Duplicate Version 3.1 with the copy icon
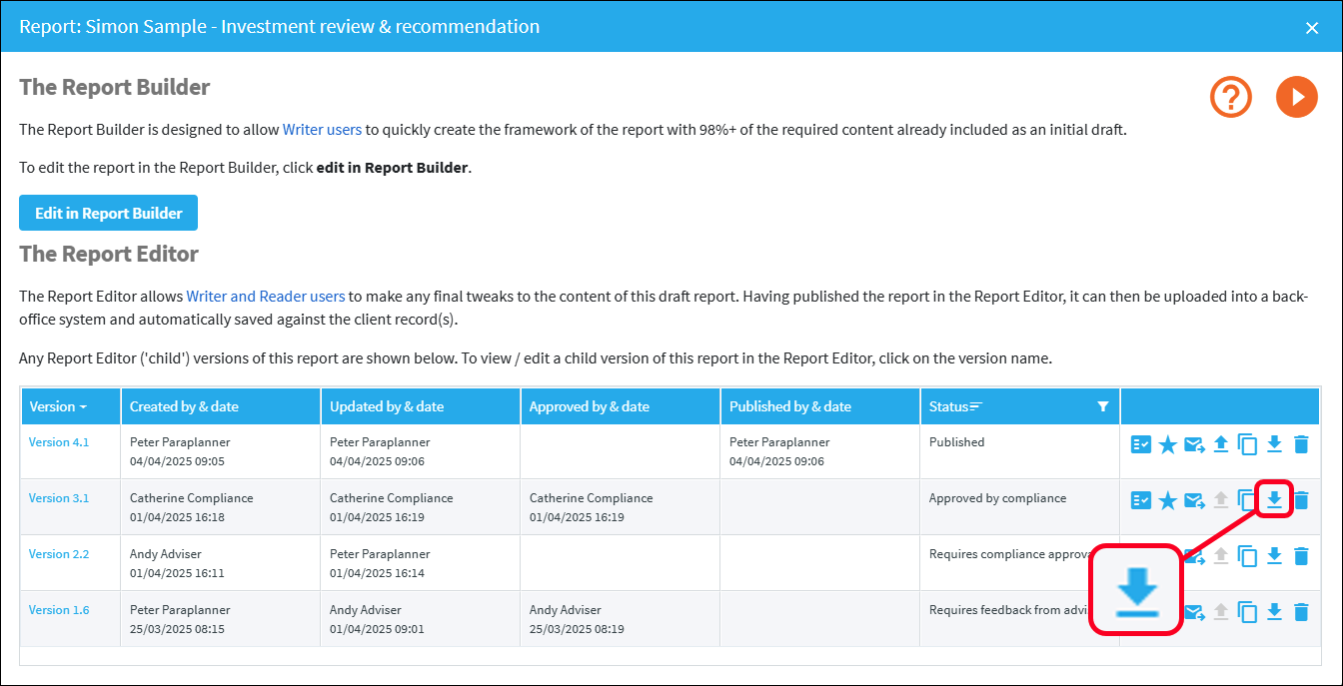Viewport: 1343px width, 686px height. (1246, 500)
